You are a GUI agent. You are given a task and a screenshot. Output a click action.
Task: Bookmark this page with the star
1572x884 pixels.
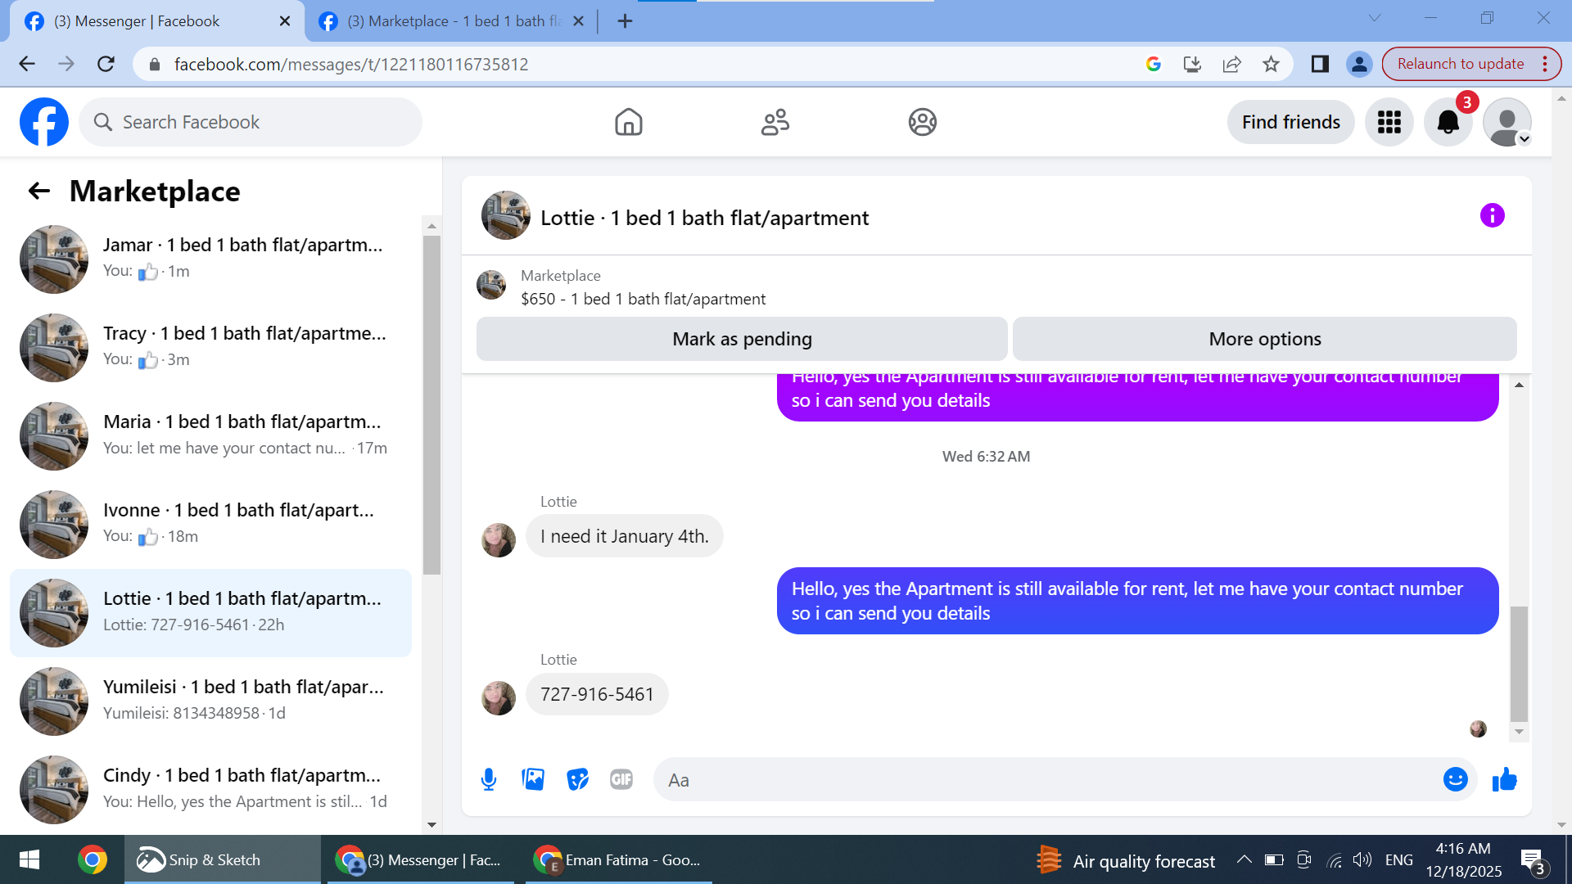click(1271, 64)
